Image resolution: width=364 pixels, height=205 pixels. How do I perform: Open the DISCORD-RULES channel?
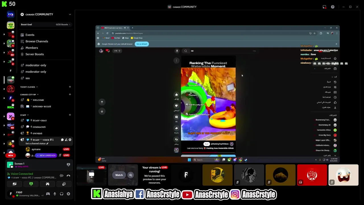coord(42,106)
